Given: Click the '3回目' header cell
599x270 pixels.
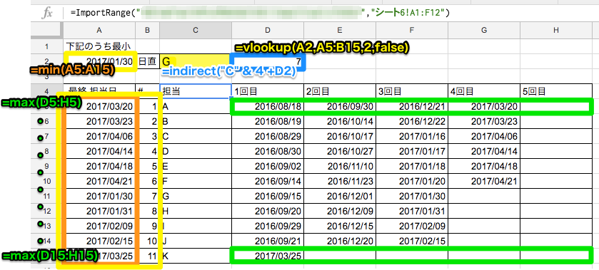Looking at the screenshot, I should click(x=411, y=91).
